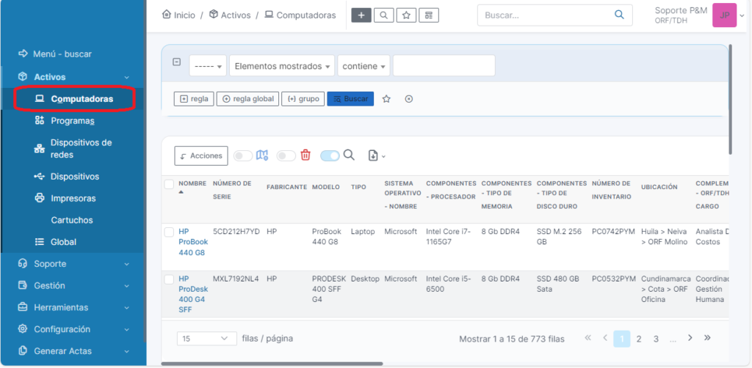Save the current search with the star icon
The image size is (752, 368).
[x=387, y=99]
